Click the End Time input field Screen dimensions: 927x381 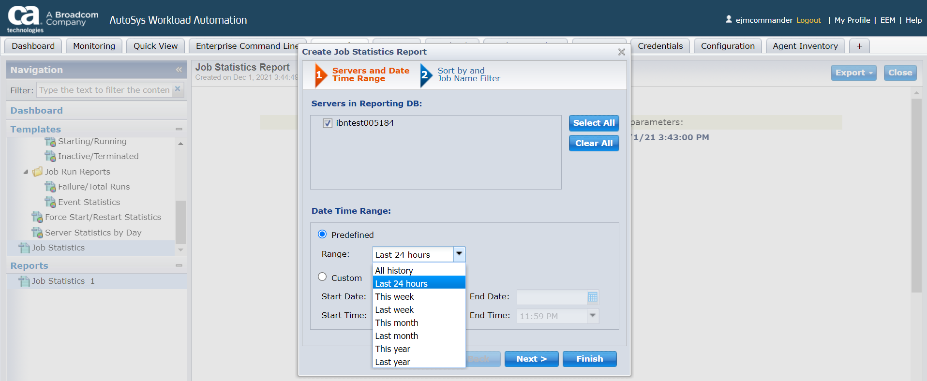pos(552,316)
